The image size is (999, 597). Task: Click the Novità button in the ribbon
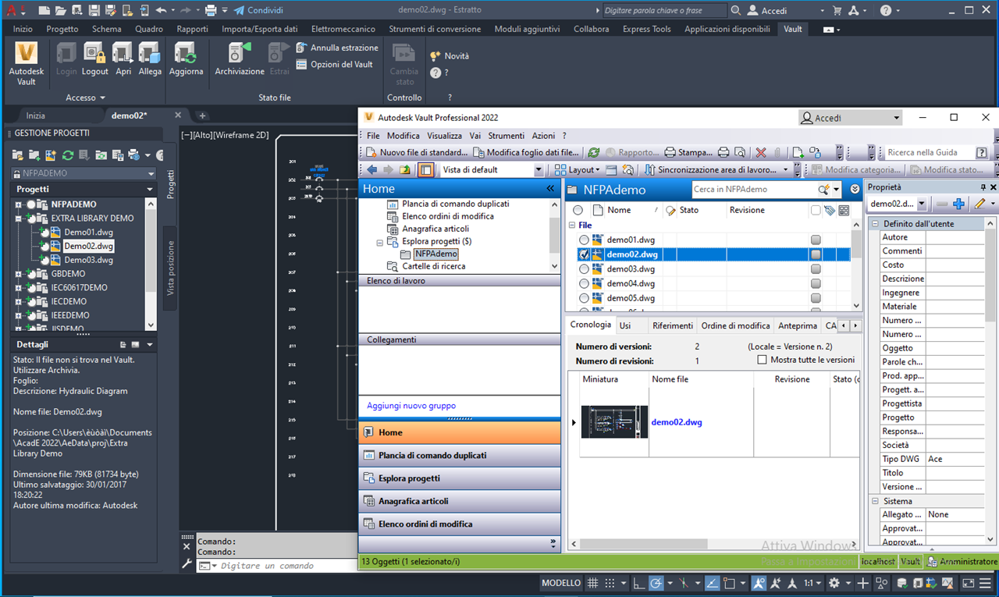tap(450, 56)
